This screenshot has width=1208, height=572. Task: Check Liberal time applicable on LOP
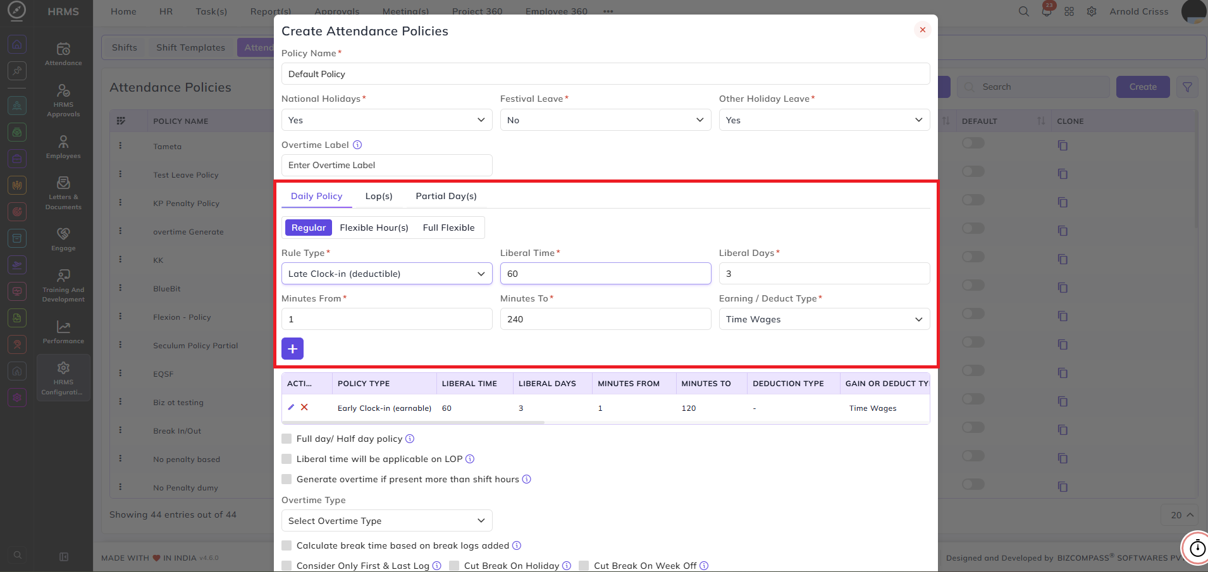(x=287, y=459)
